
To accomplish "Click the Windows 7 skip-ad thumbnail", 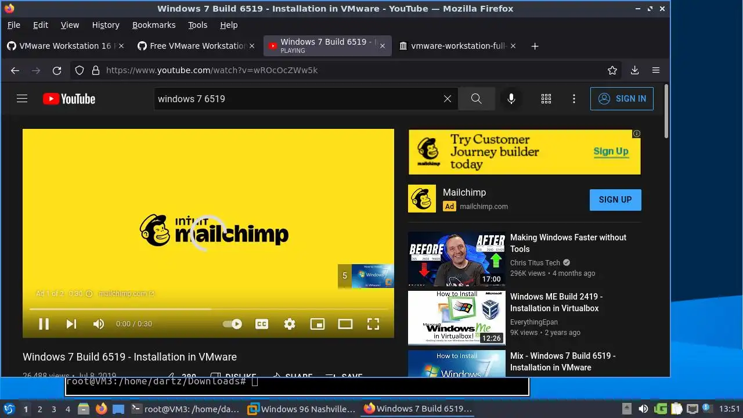I will pos(366,276).
